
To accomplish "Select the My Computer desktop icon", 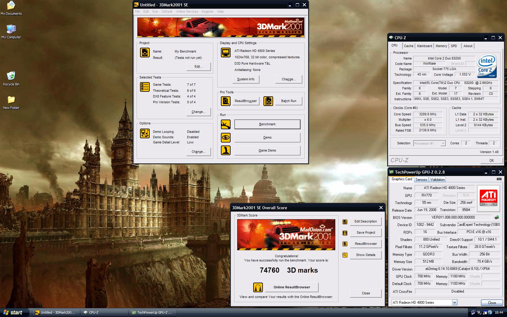I will (x=11, y=31).
